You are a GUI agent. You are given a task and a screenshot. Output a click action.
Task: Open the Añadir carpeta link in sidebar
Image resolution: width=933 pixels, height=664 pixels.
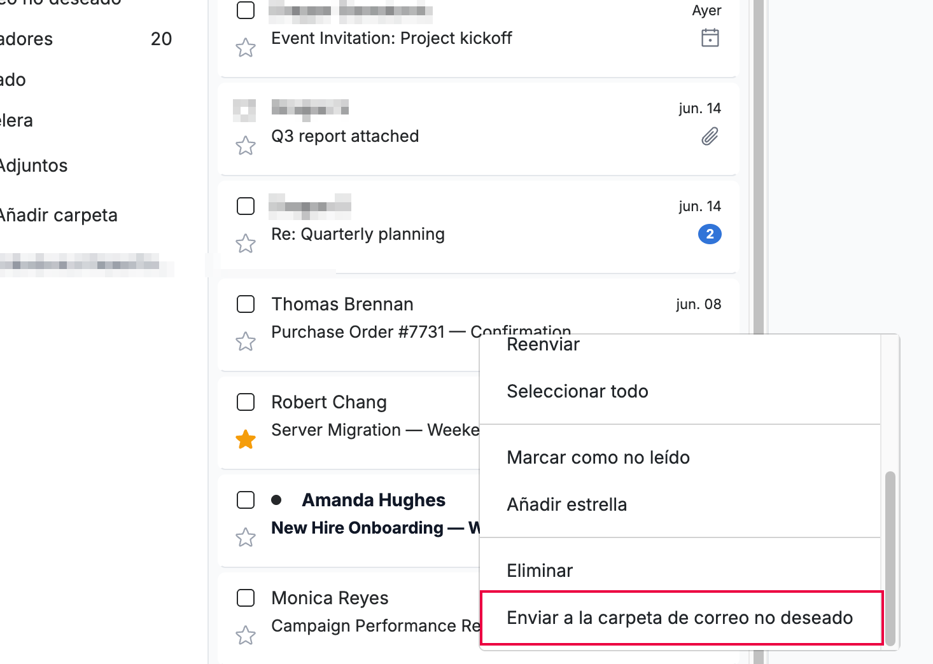tap(59, 215)
